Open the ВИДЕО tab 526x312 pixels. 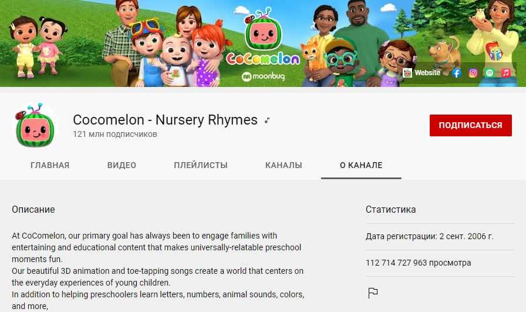[x=122, y=165]
